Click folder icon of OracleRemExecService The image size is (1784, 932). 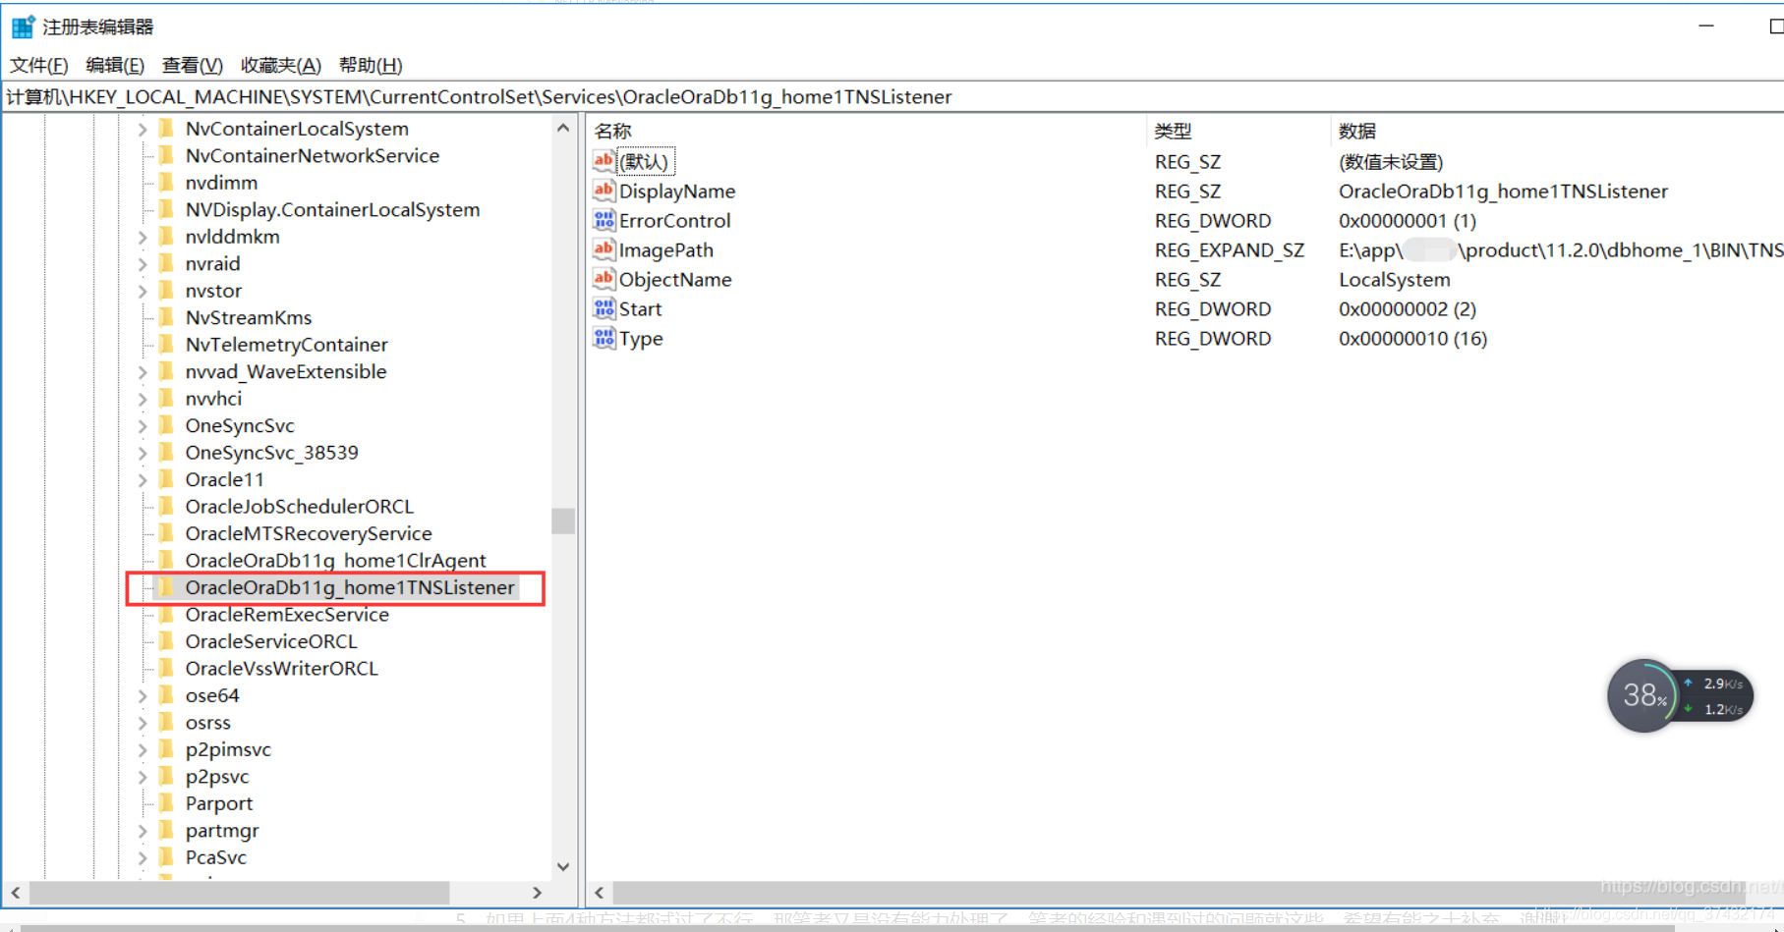point(166,615)
